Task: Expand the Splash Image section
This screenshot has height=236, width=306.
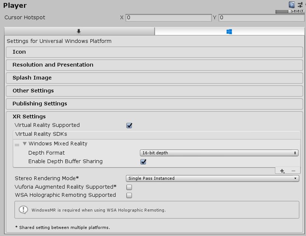Action: pos(154,78)
